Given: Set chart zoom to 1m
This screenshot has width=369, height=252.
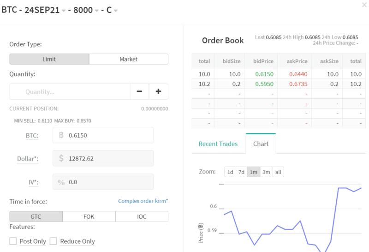Looking at the screenshot, I should pos(253,172).
